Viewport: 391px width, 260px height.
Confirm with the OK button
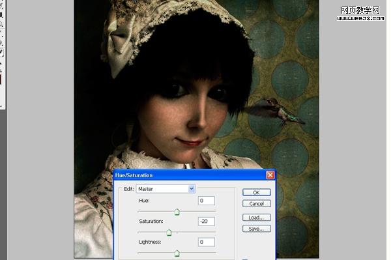(256, 192)
